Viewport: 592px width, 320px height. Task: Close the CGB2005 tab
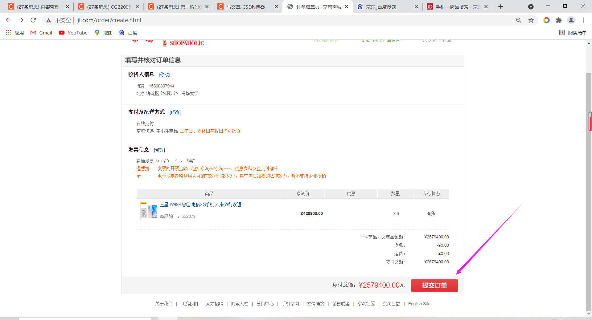pyautogui.click(x=137, y=6)
